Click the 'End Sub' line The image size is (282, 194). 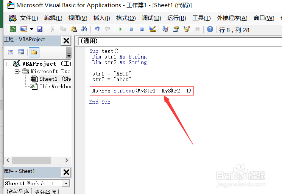pos(100,102)
